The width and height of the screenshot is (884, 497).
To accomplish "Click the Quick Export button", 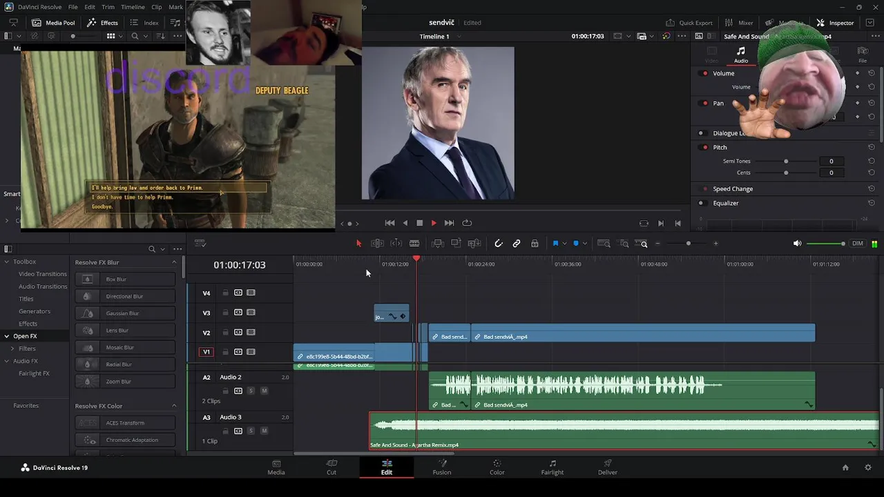I will pyautogui.click(x=689, y=23).
